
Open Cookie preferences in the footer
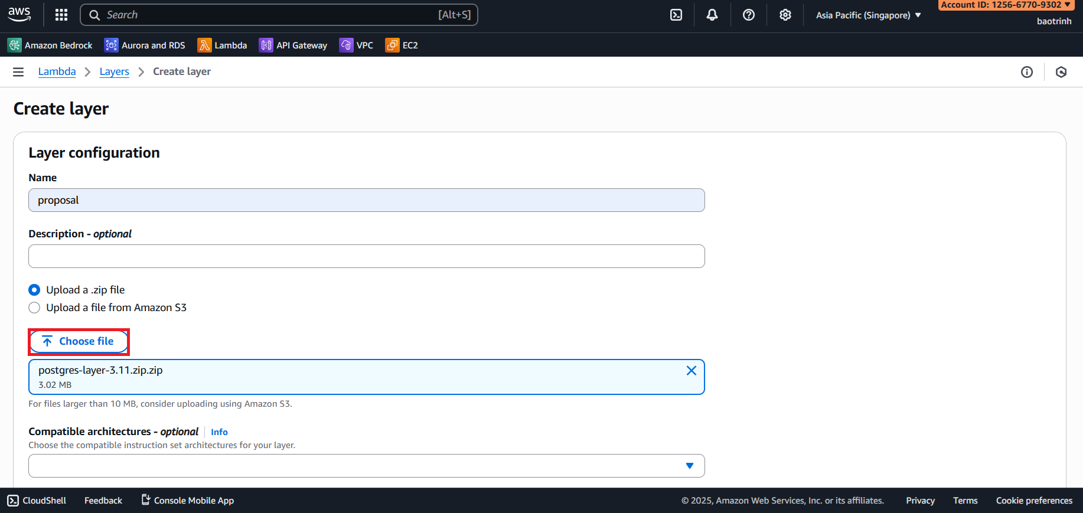[x=1034, y=501]
